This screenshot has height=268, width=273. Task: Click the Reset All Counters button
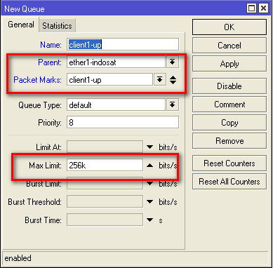229,182
